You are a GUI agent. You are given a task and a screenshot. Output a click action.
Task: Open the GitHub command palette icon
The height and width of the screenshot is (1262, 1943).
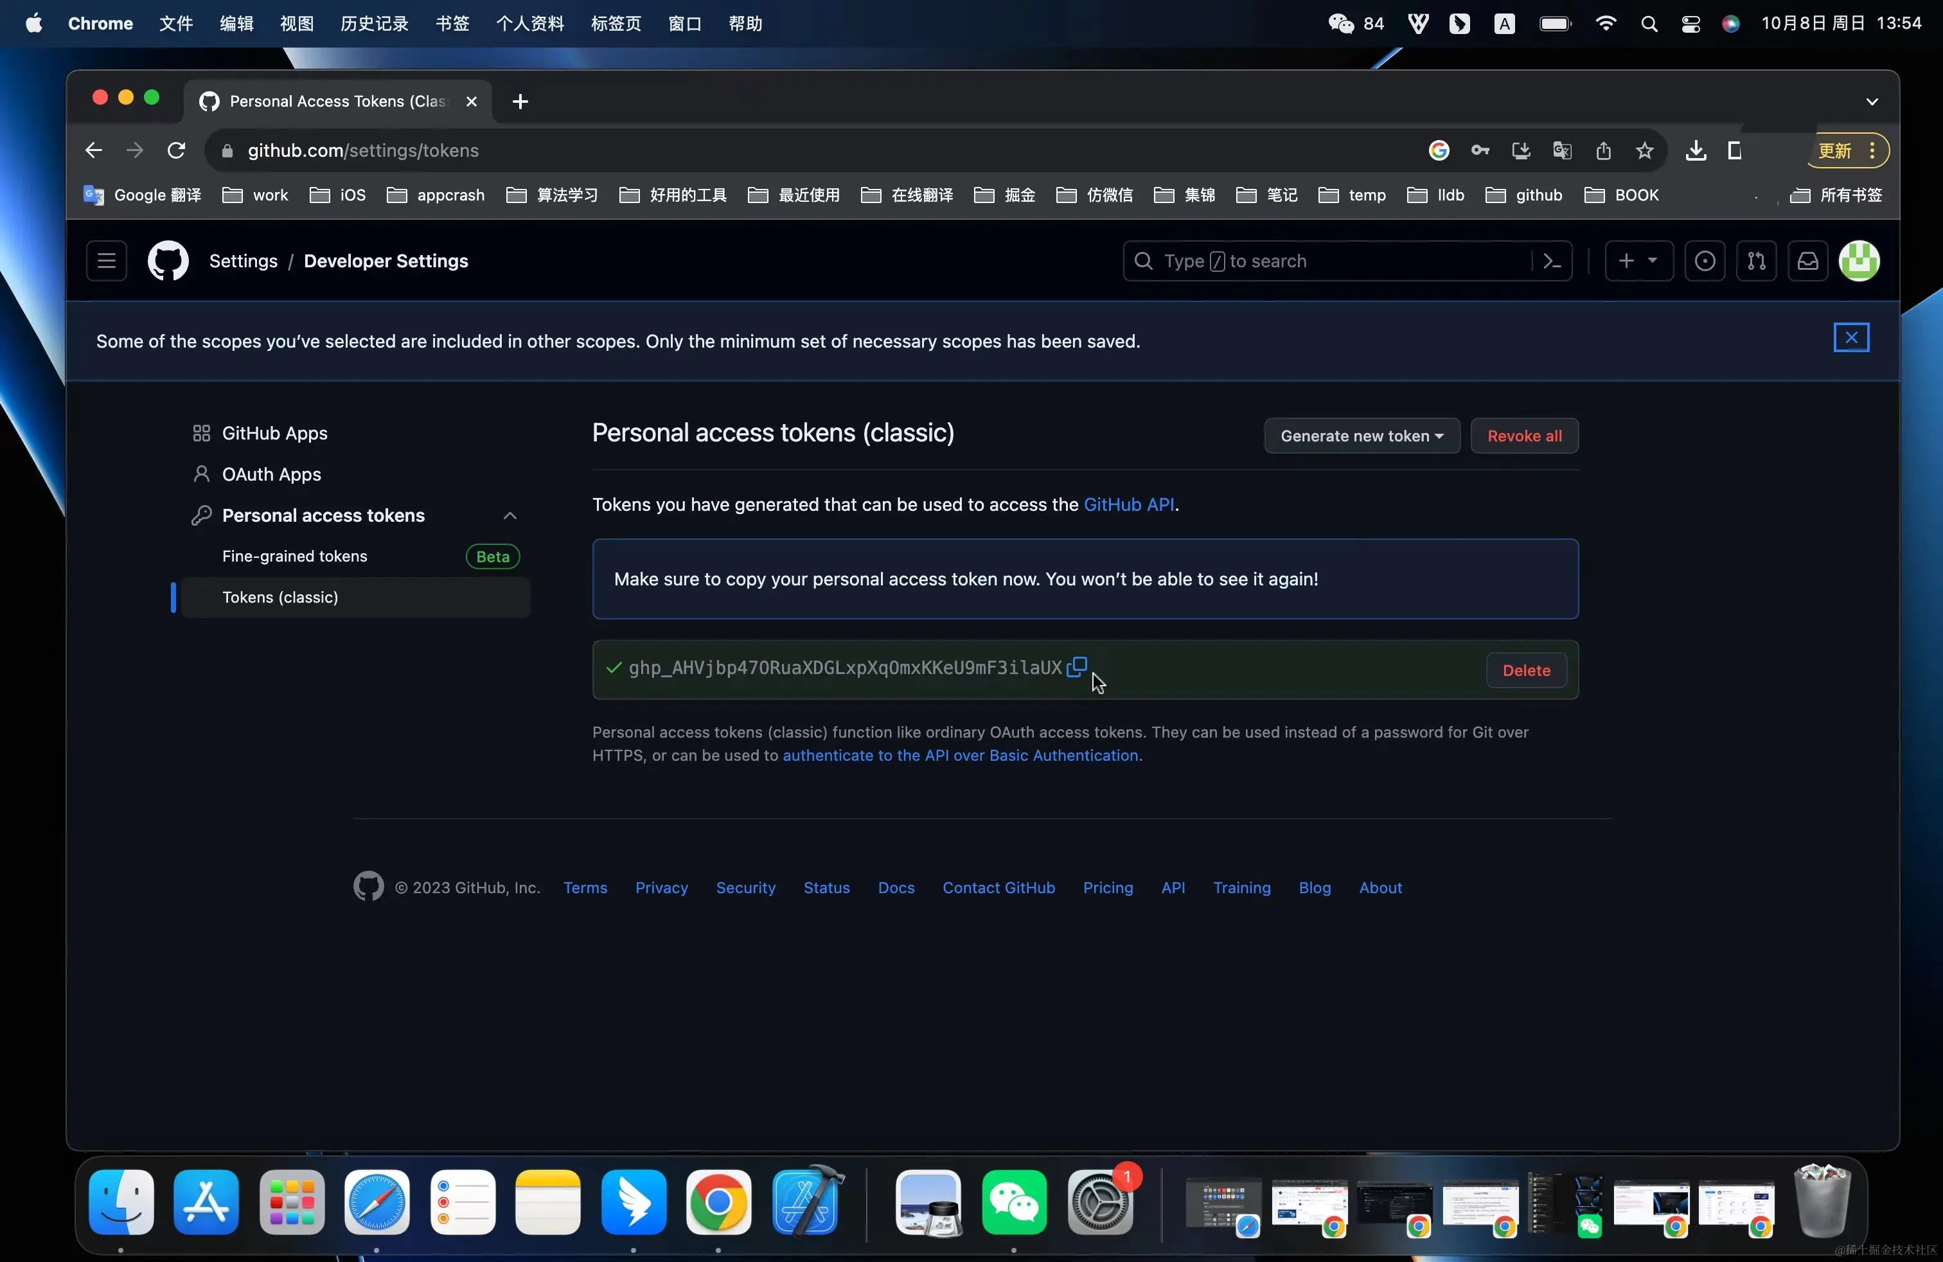point(1551,262)
